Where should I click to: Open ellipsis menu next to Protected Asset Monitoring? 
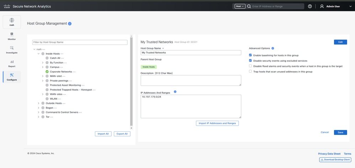pyautogui.click(x=83, y=85)
